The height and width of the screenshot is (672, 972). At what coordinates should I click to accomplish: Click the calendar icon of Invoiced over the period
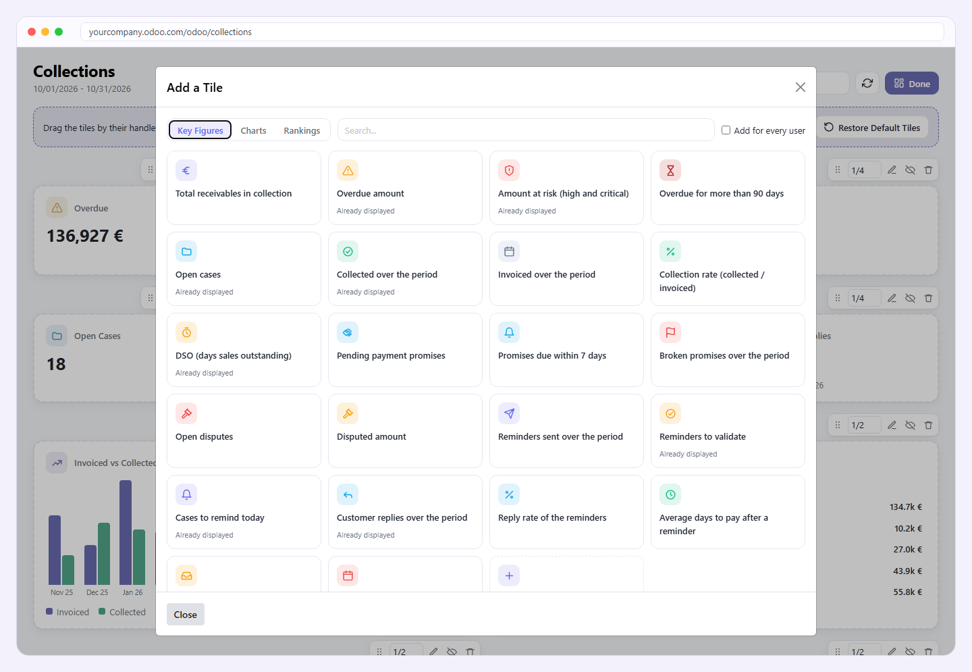tap(509, 251)
